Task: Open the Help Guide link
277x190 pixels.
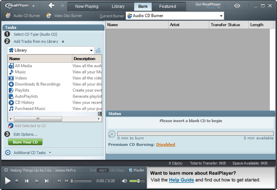Action: point(181,180)
